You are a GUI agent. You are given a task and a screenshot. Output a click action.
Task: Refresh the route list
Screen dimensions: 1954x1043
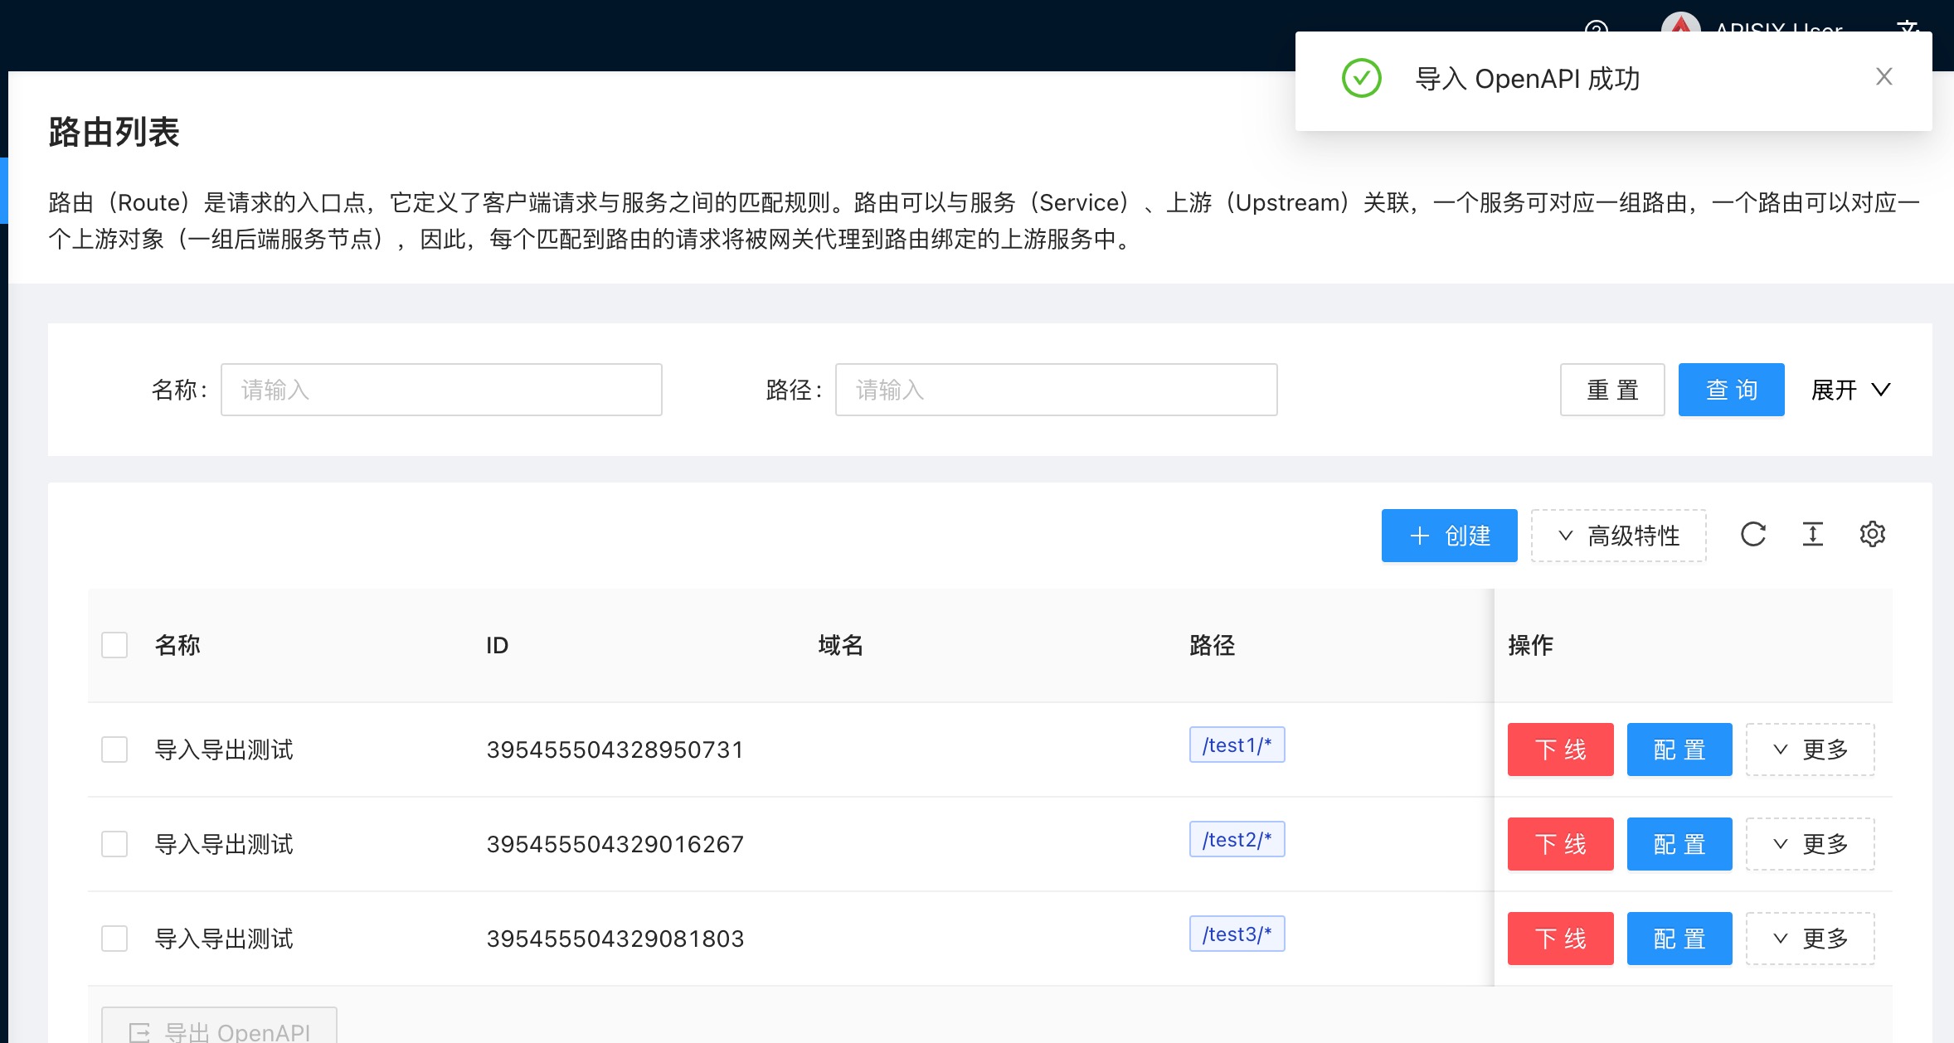coord(1752,535)
